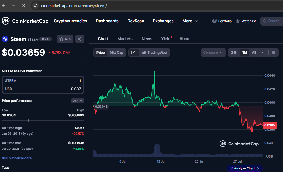Click the 27 Jul axis date
The image size is (283, 172).
[x=237, y=161]
